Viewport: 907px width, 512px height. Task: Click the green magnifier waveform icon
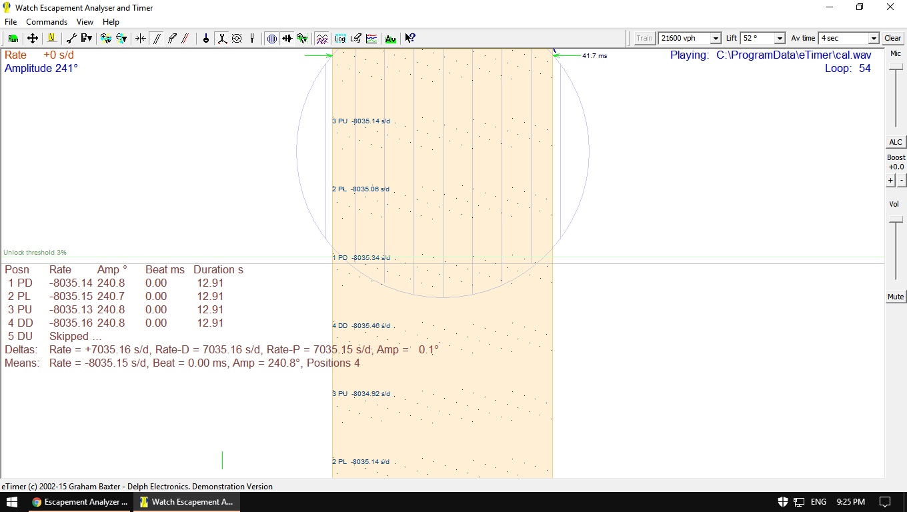(x=302, y=39)
